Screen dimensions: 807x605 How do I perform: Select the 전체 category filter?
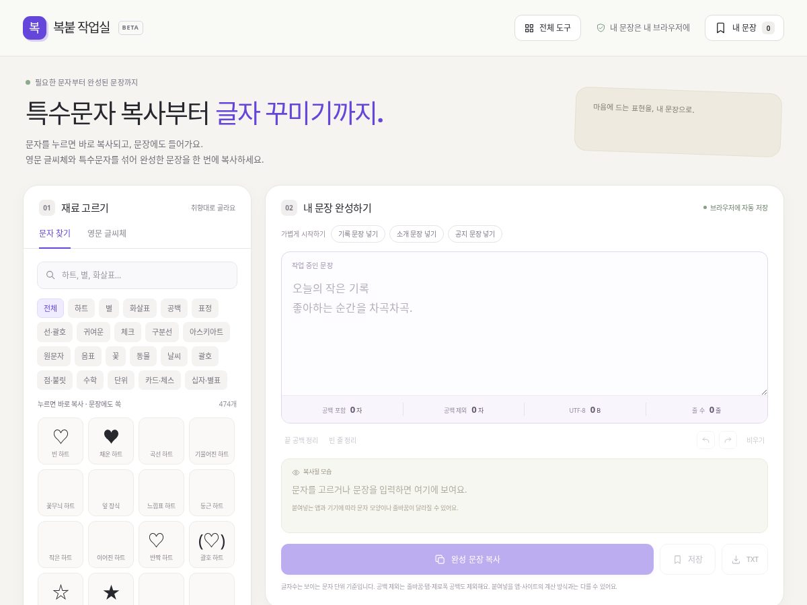coord(50,308)
